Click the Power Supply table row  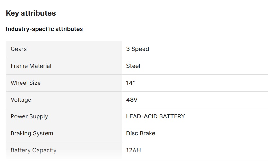pos(137,117)
